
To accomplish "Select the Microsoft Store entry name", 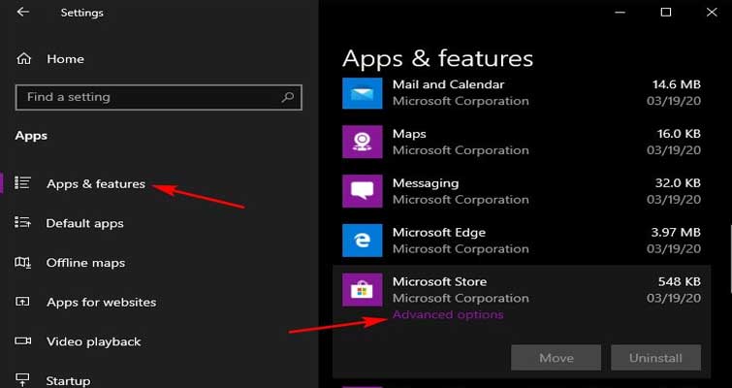I will tap(440, 281).
